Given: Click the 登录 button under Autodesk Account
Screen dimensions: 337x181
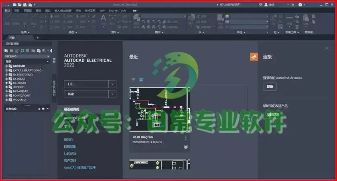Looking at the screenshot, I should pos(270,87).
